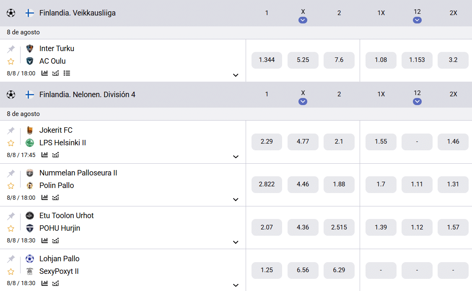Open list view icon for Inter Turku match
The width and height of the screenshot is (472, 291).
click(x=67, y=73)
